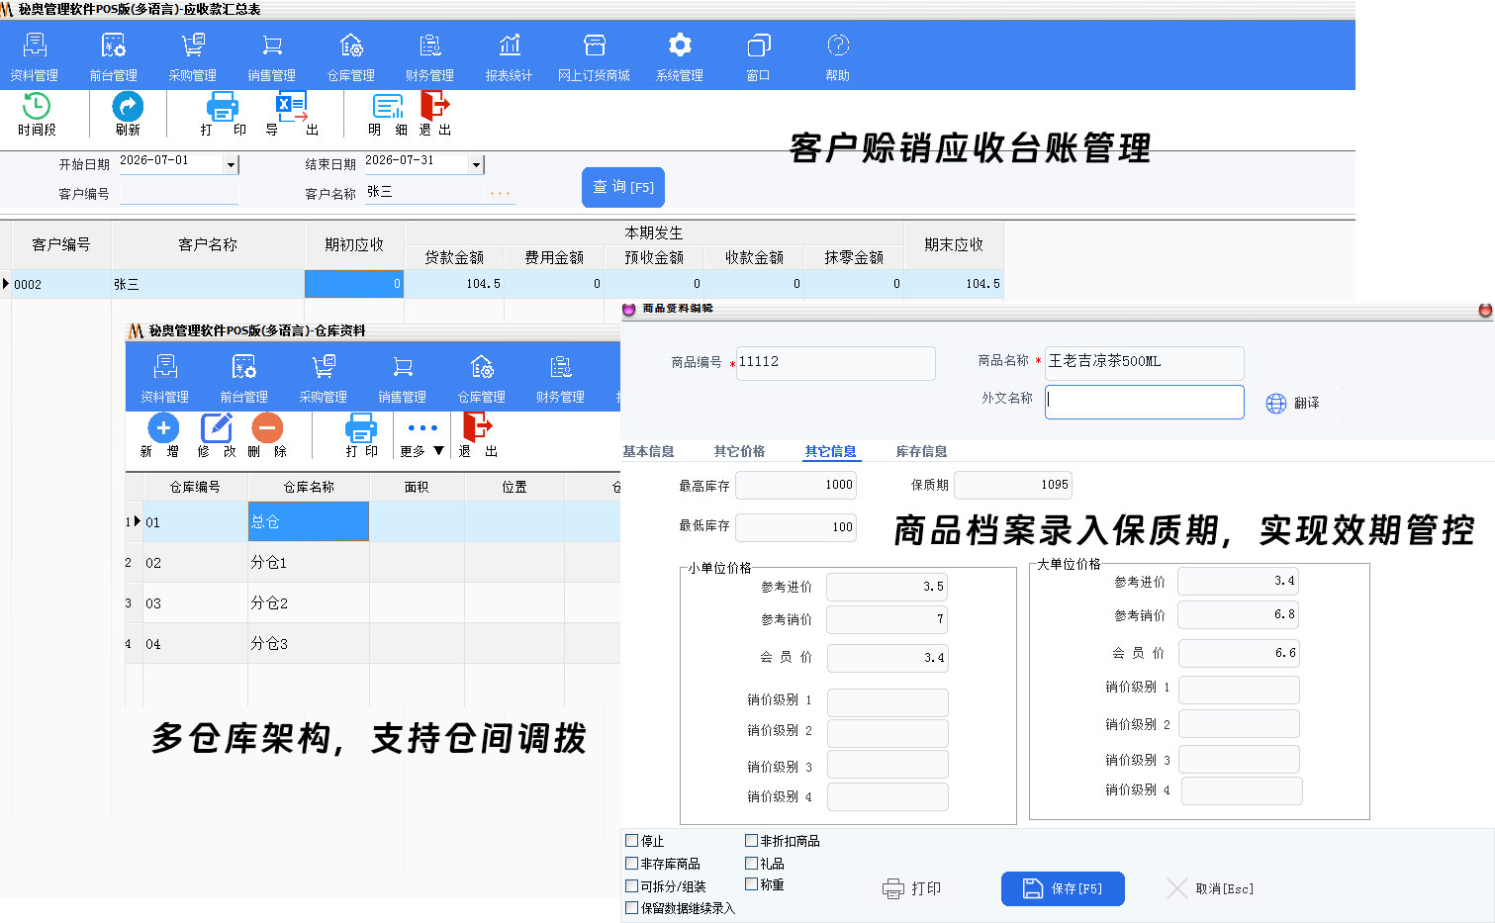Select warehouse row 分仓1
The height and width of the screenshot is (923, 1495).
(373, 562)
